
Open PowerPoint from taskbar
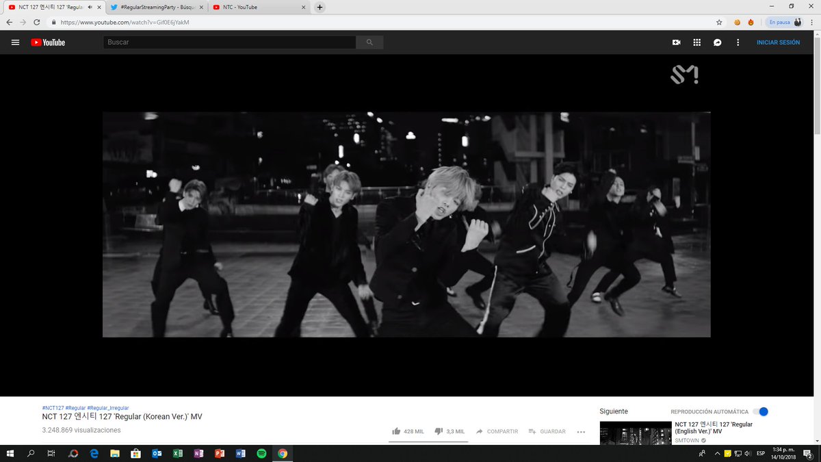(220, 453)
